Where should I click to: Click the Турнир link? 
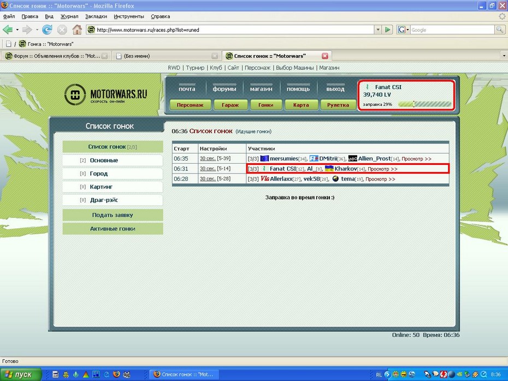[x=195, y=68]
